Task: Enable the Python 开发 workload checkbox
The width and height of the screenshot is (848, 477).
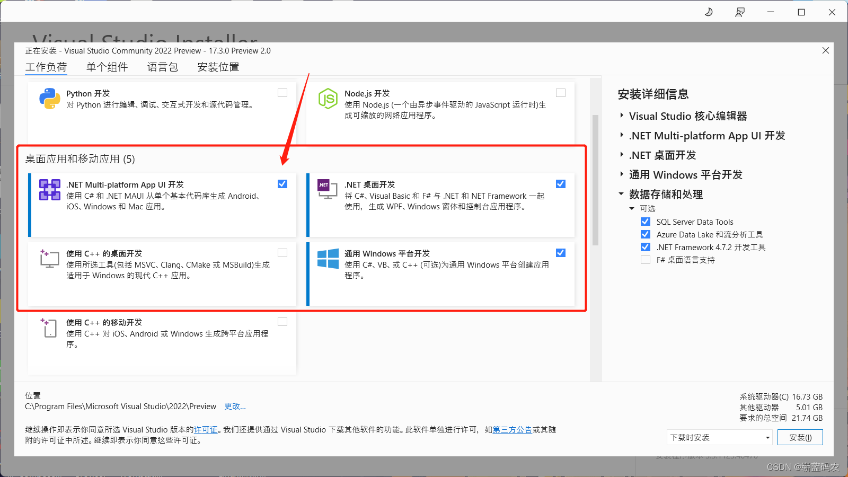Action: click(282, 93)
